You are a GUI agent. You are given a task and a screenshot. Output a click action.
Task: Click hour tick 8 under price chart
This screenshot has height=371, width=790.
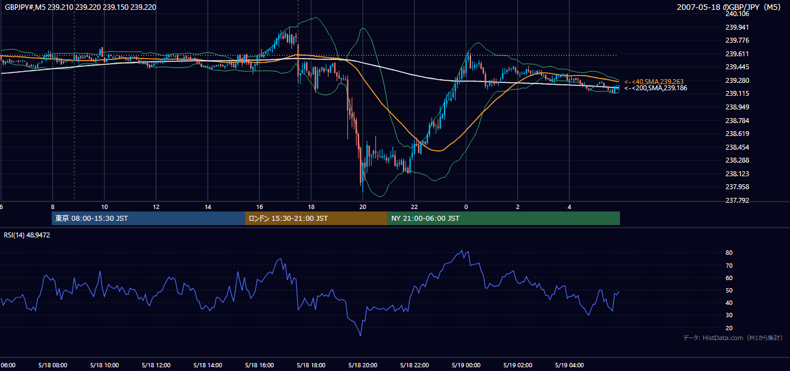click(x=53, y=207)
